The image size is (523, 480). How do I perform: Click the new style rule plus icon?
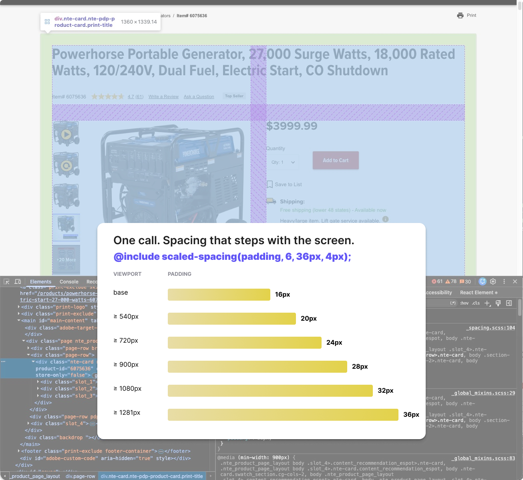487,303
